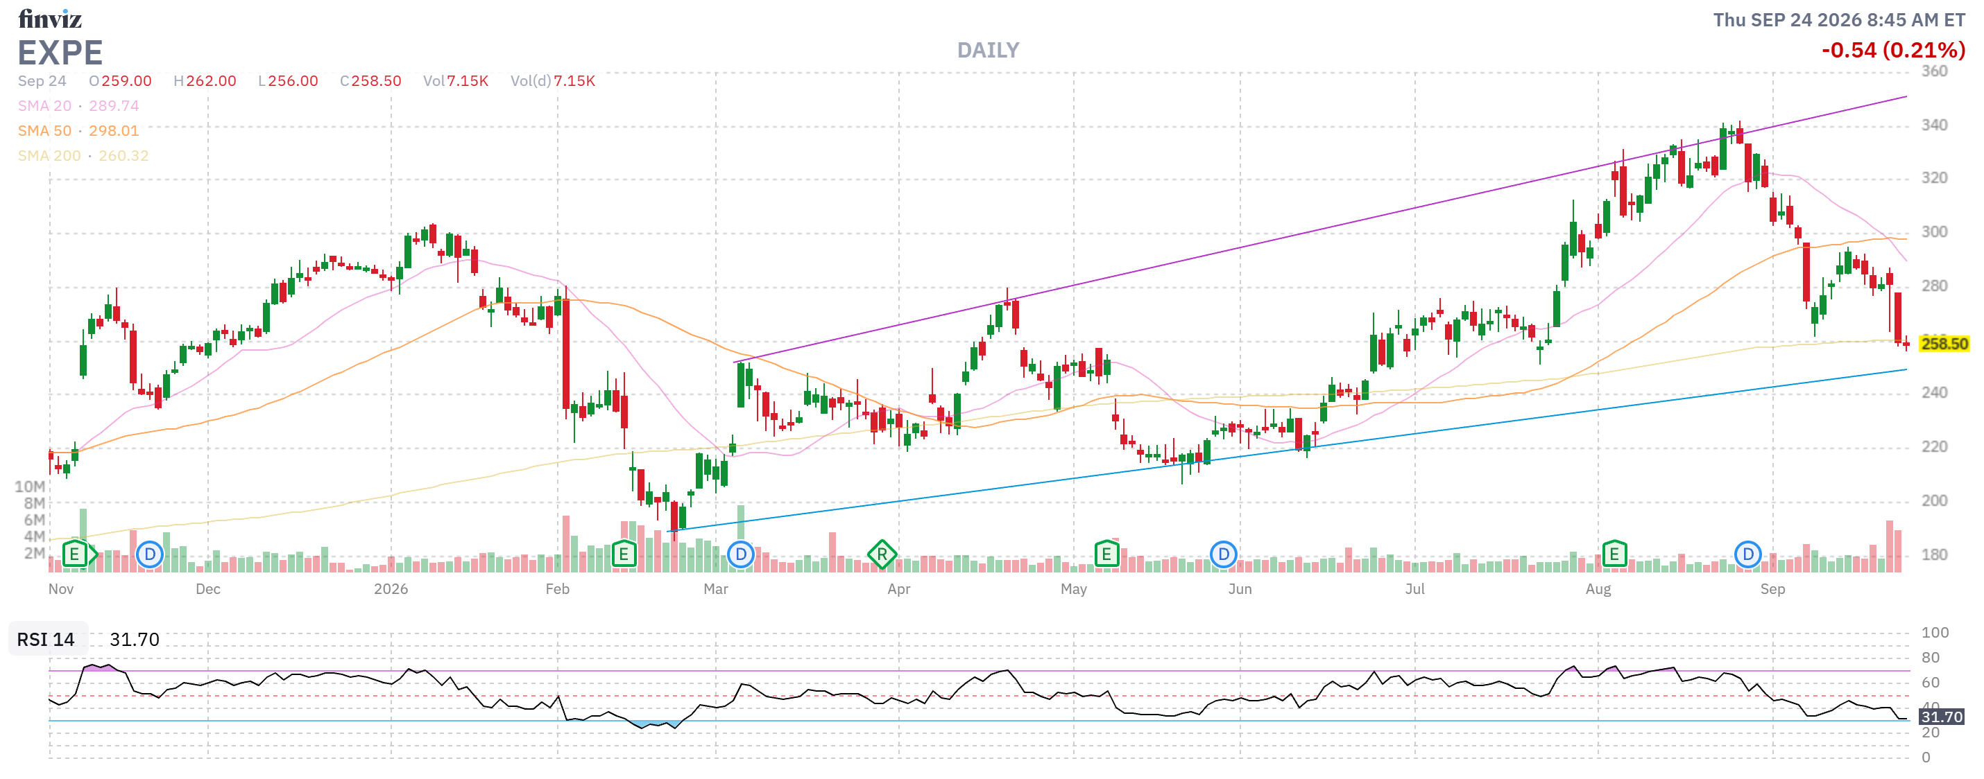1984x779 pixels.
Task: Click the dividend D marker in late November
Action: (149, 554)
